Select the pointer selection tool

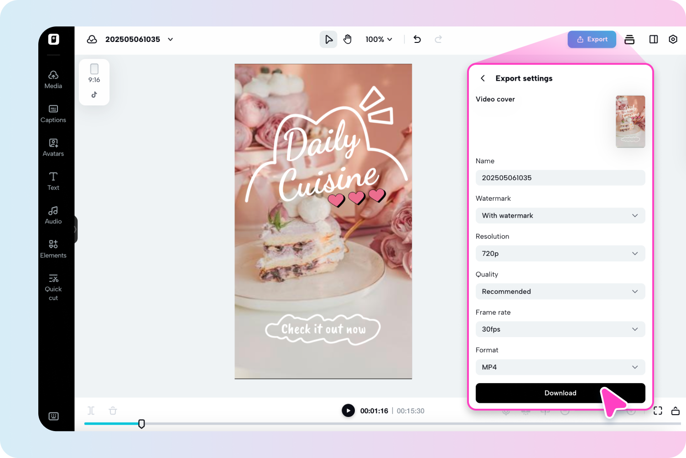pos(328,39)
